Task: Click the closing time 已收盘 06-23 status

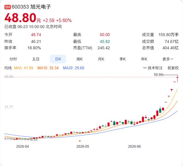Action: (33, 27)
